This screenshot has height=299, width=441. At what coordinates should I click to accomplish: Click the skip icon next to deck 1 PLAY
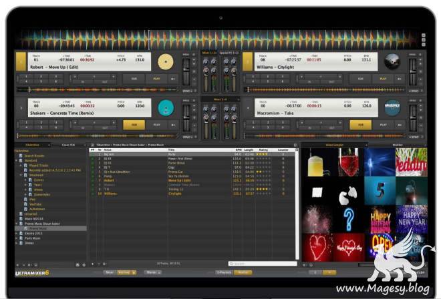click(x=172, y=79)
